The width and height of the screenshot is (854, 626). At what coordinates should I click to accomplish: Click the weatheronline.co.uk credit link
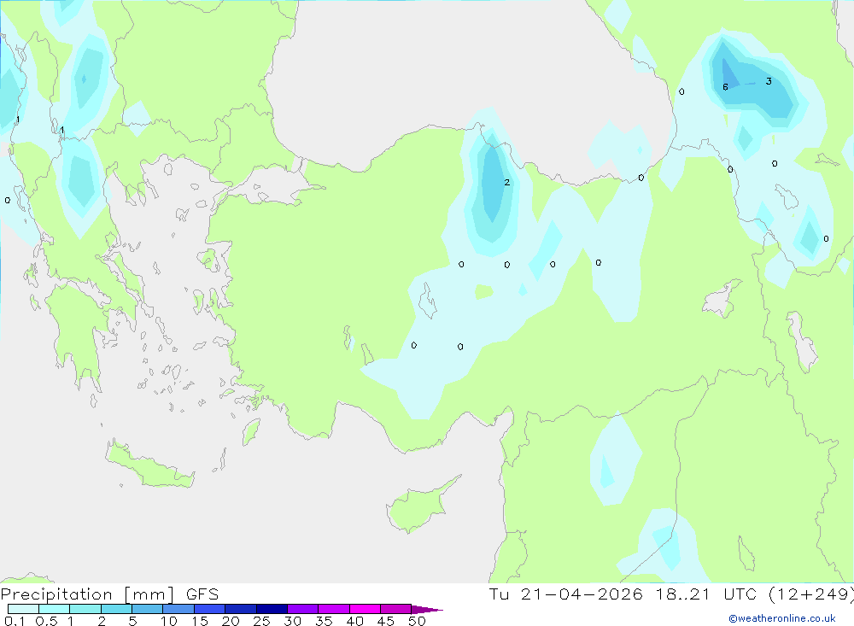click(782, 618)
